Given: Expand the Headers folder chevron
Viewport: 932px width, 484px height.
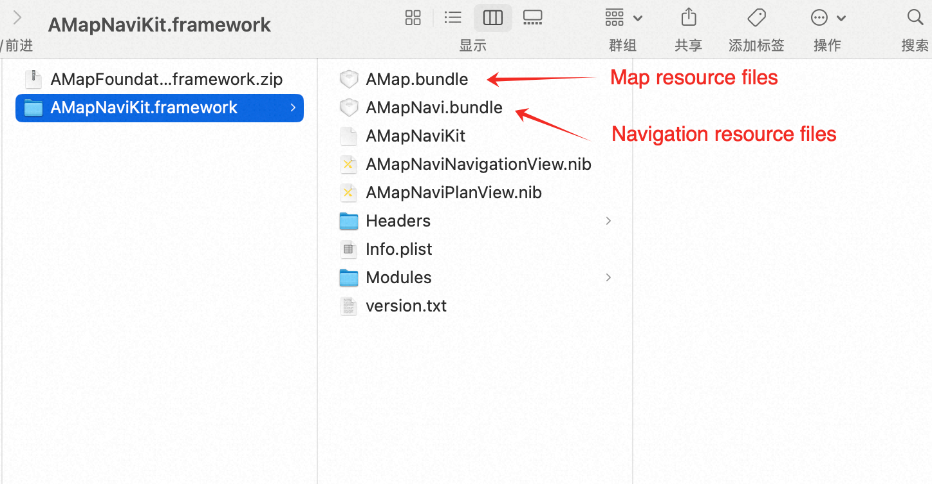Looking at the screenshot, I should click(x=608, y=221).
